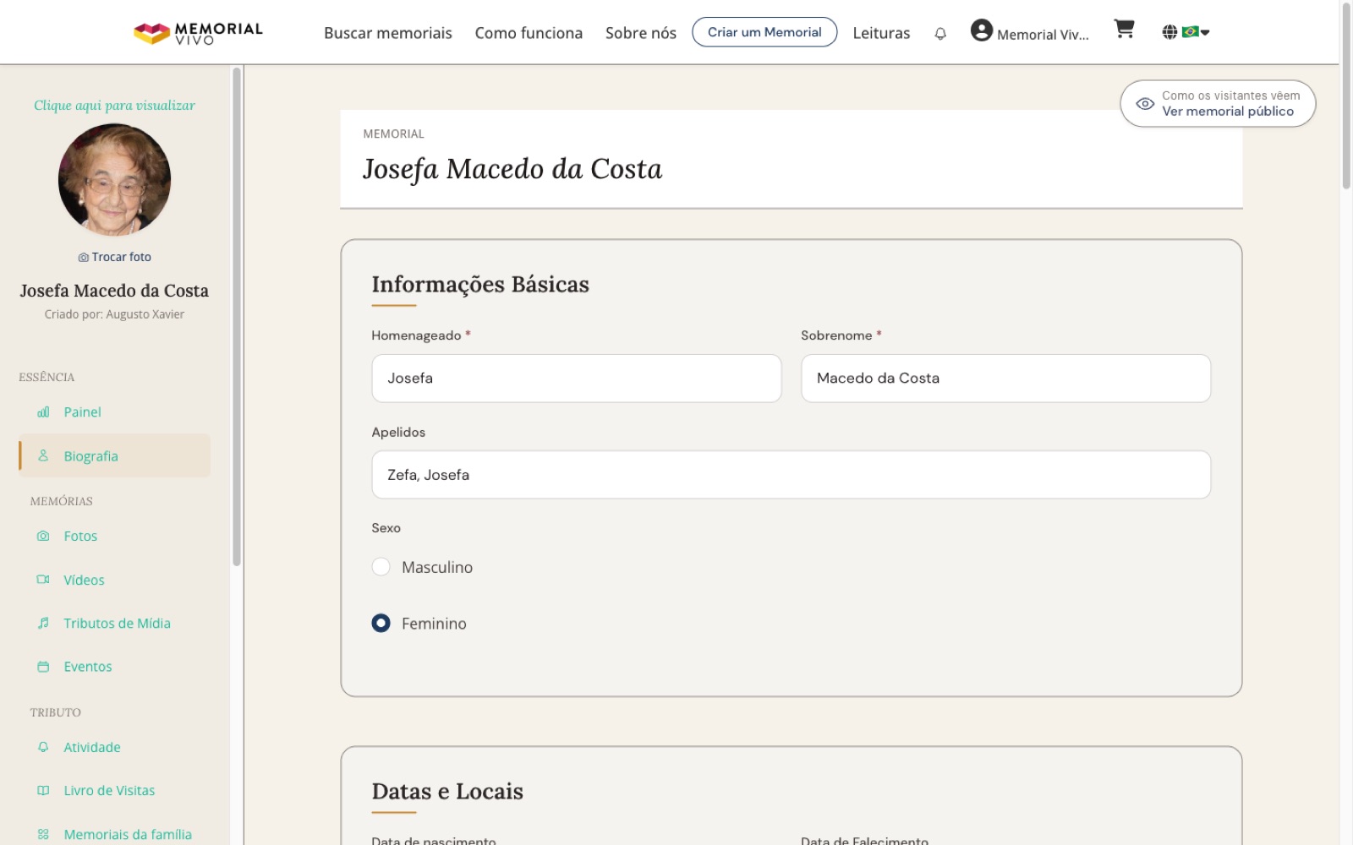Select the Biografia sidebar item
The image size is (1353, 845).
tap(114, 455)
